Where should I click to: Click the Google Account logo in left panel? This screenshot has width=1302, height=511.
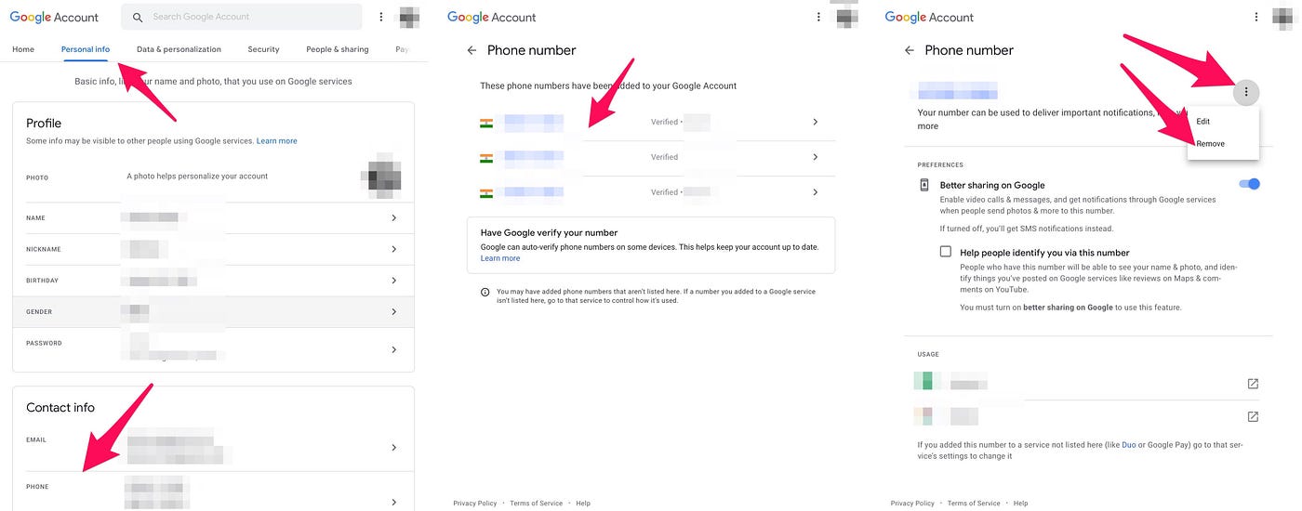[54, 17]
